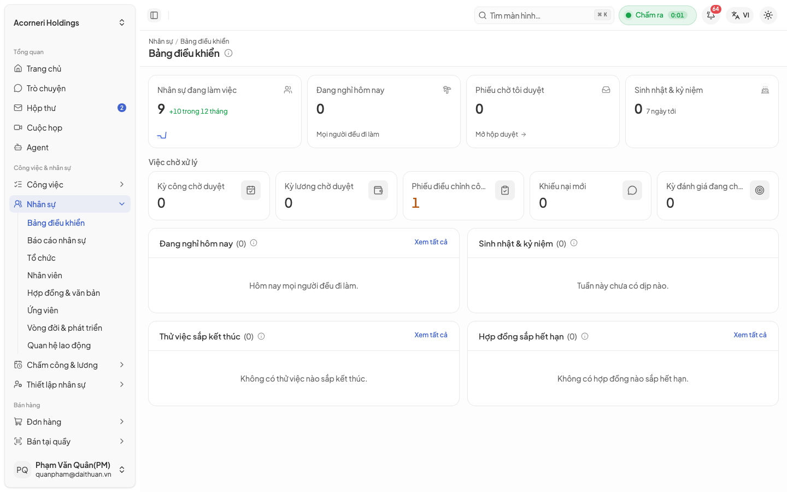Screen dimensions: 787x492
Task: Expand the Bán tại quầy sidebar group
Action: (x=70, y=441)
